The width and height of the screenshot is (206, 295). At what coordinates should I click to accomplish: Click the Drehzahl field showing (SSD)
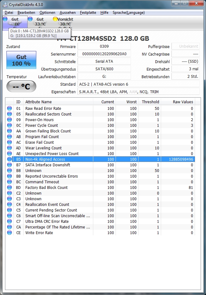pos(186,61)
